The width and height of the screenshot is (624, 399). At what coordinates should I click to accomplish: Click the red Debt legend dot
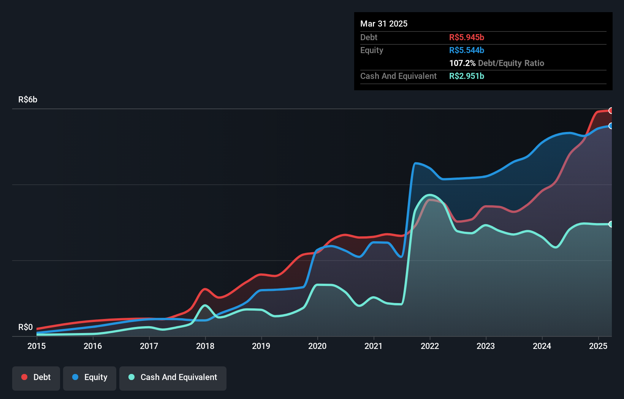pos(24,377)
